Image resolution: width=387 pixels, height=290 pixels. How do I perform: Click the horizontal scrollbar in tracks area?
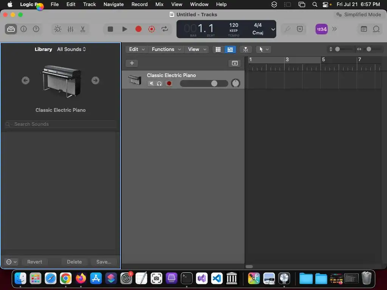[x=249, y=267]
